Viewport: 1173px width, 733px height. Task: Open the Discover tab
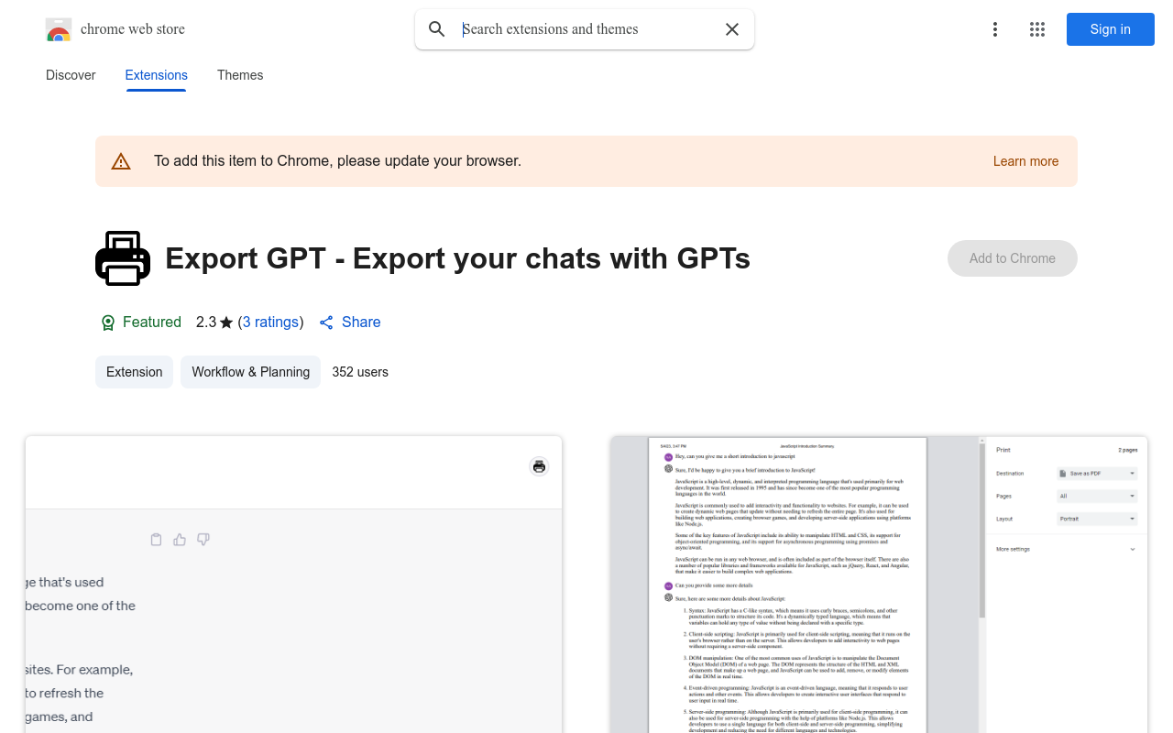tap(71, 75)
